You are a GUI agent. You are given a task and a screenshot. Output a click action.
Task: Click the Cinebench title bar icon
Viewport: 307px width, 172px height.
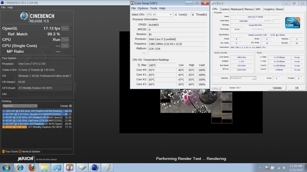2,3
